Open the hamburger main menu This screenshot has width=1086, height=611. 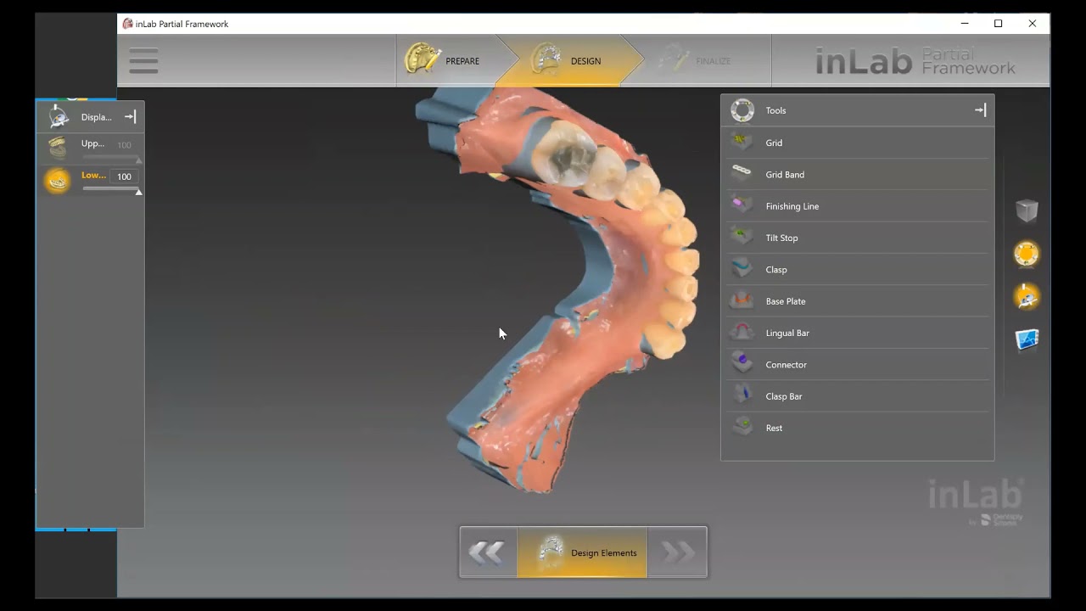[143, 60]
